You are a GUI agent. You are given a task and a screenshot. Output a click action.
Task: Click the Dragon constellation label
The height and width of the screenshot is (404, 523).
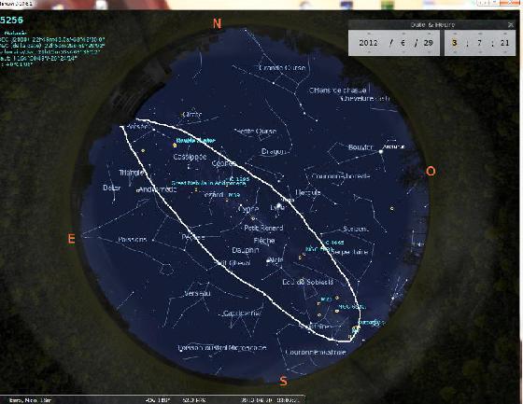point(274,152)
